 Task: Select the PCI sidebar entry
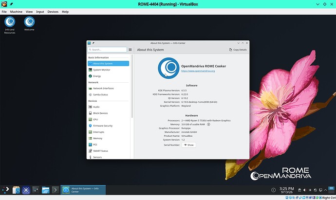point(108,145)
